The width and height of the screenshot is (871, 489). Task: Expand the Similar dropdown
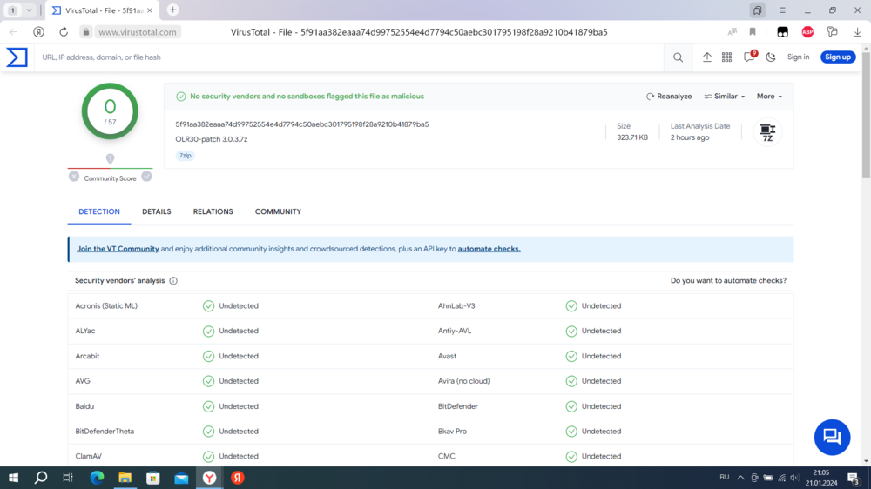pyautogui.click(x=725, y=97)
